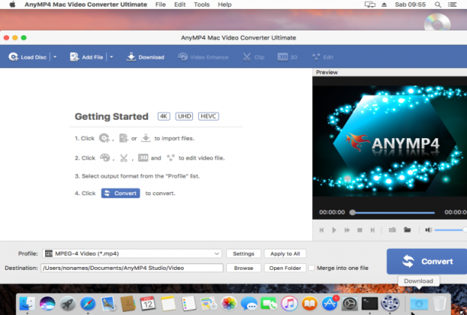The height and width of the screenshot is (315, 467).
Task: Fast forward the preview video
Action: [347, 230]
